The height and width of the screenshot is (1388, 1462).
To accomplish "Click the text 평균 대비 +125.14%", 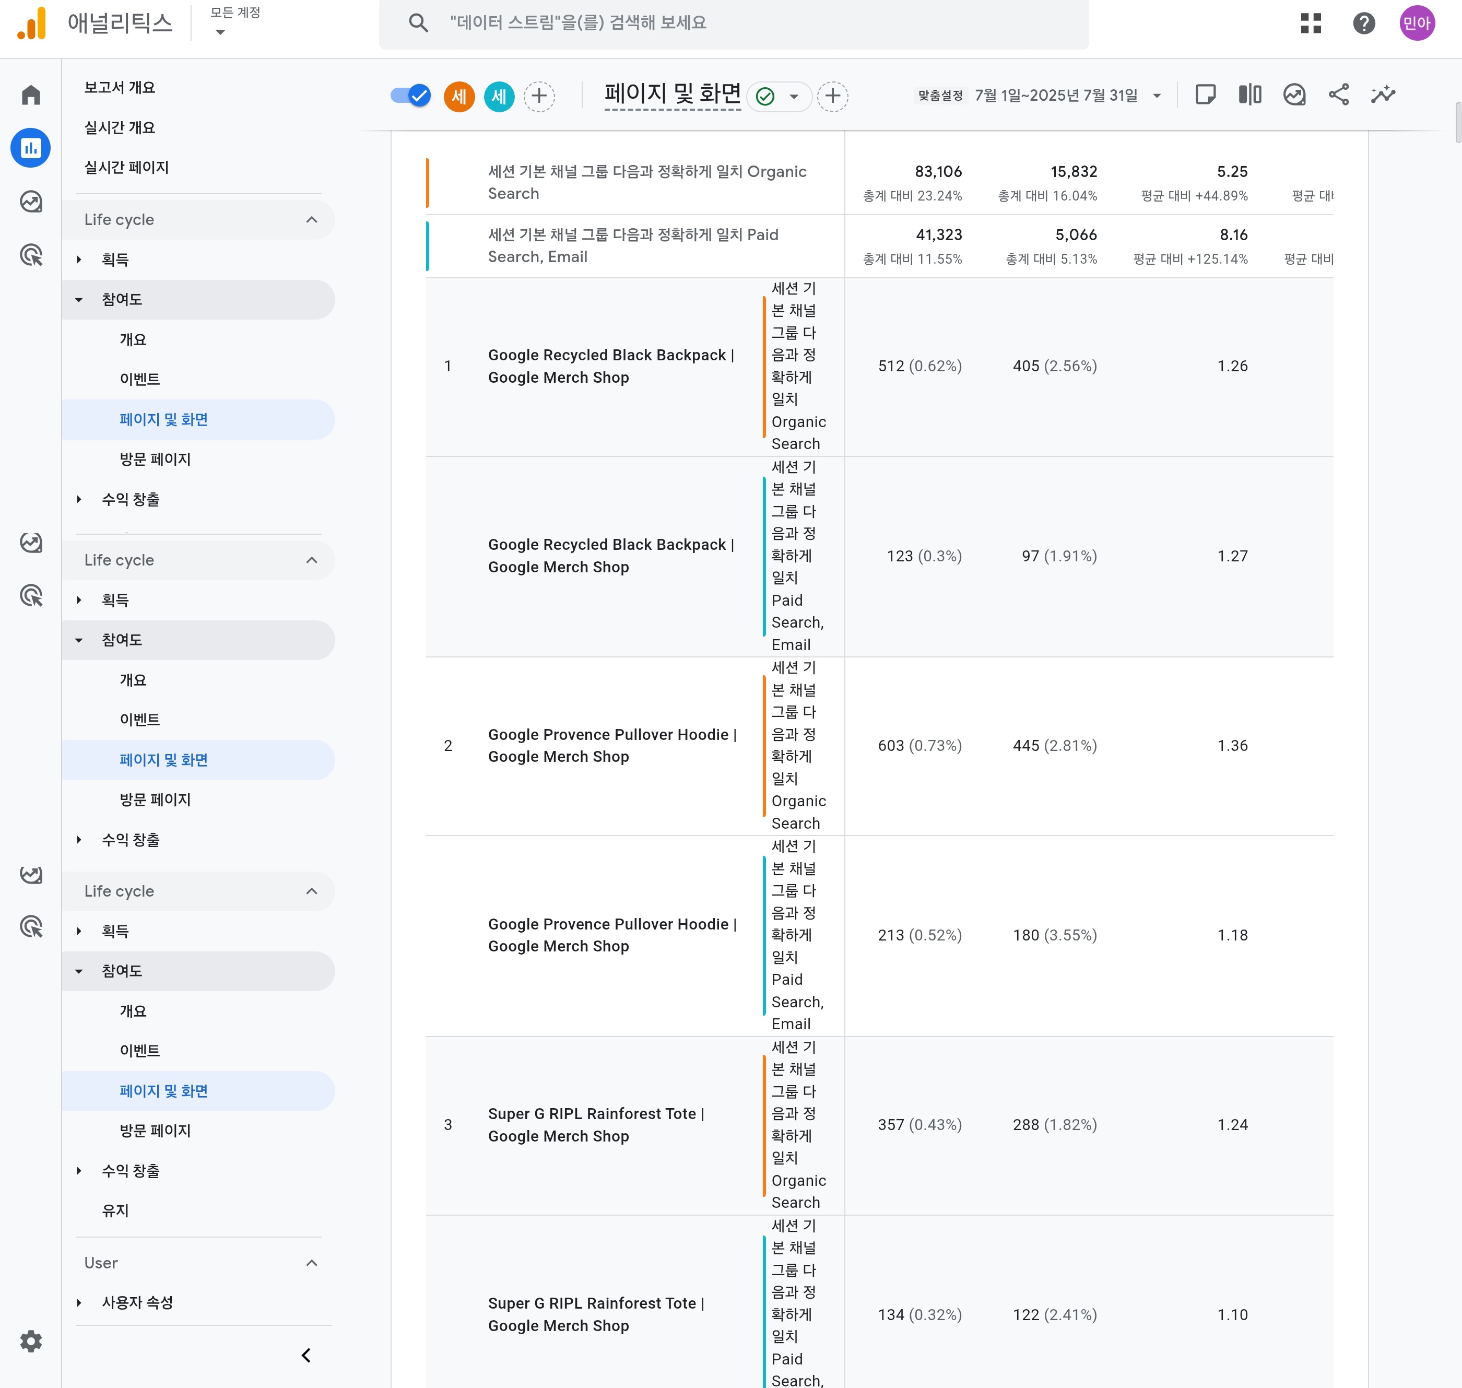I will point(1190,259).
